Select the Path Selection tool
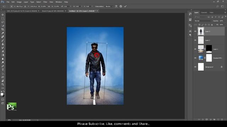The width and height of the screenshot is (227, 127). click(2, 73)
